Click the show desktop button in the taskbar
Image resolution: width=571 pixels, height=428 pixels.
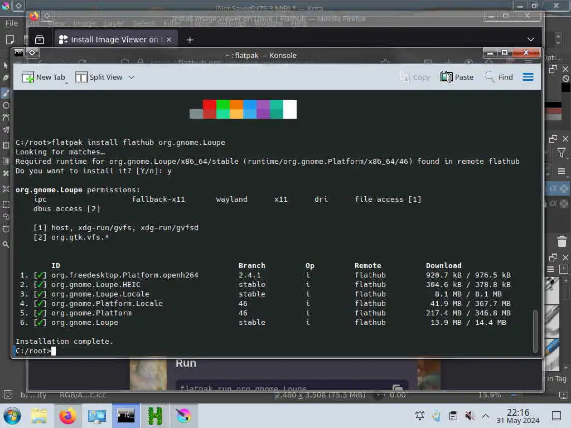pyautogui.click(x=557, y=416)
